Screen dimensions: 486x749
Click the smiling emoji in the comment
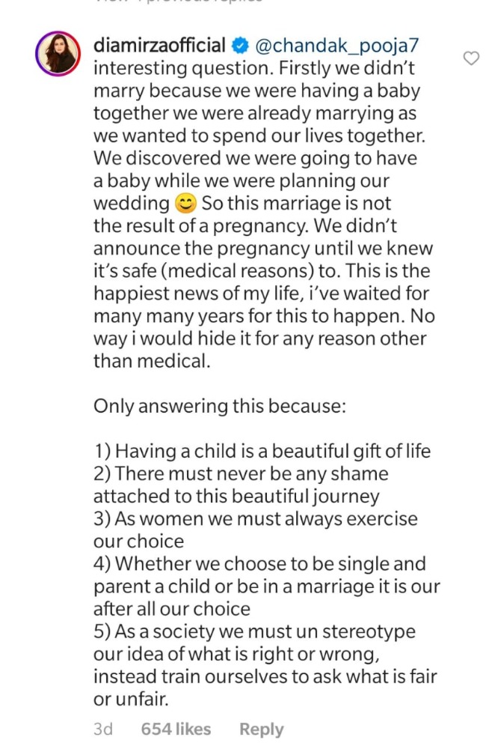click(185, 203)
